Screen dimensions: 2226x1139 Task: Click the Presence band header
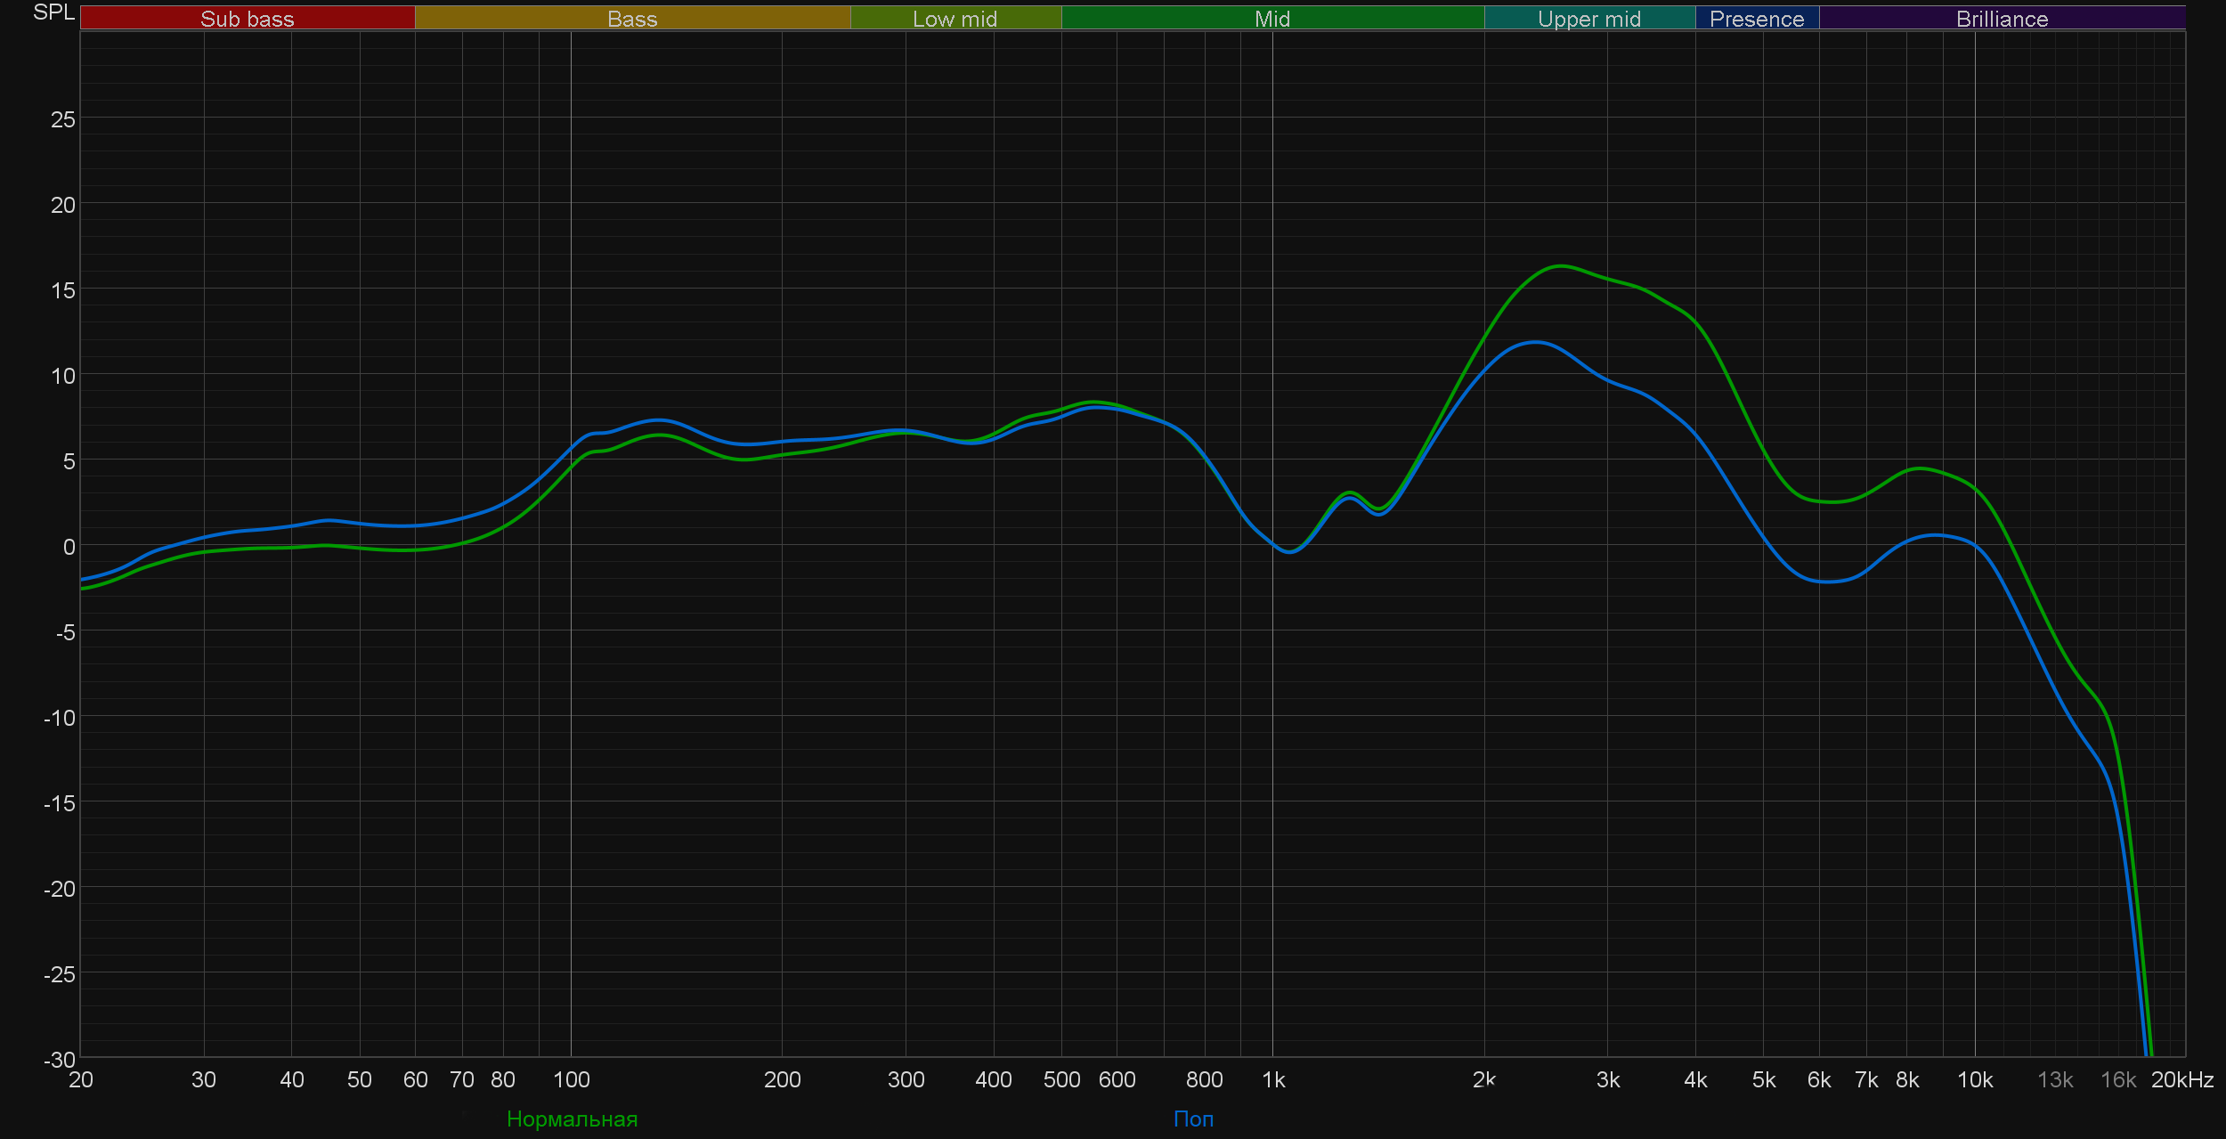coord(1756,19)
